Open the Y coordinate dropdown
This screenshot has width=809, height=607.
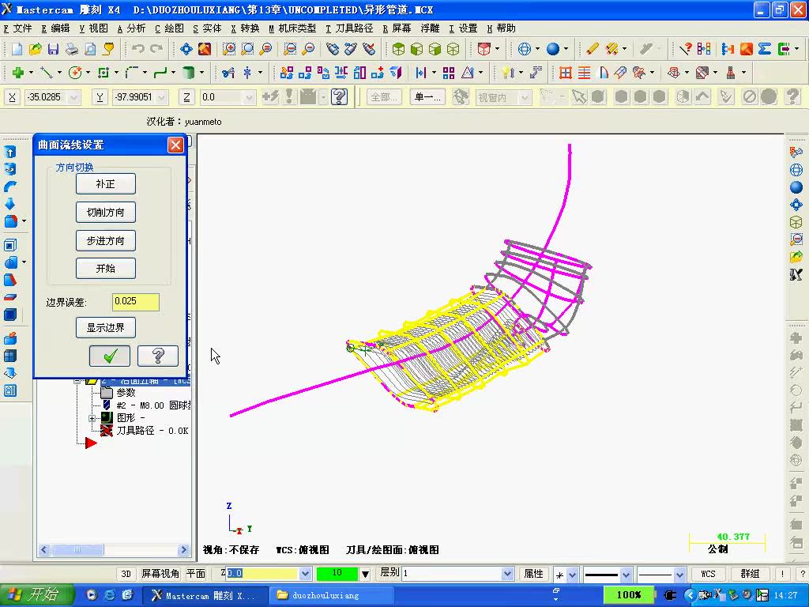161,97
